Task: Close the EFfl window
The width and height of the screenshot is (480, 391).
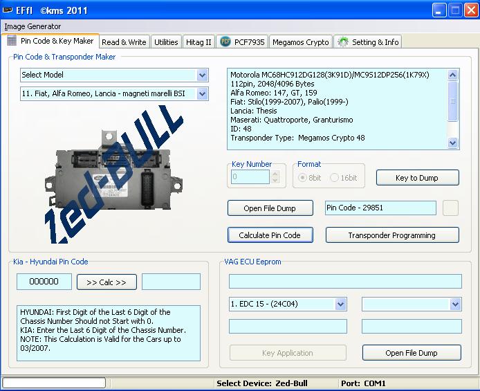Action: pos(471,10)
